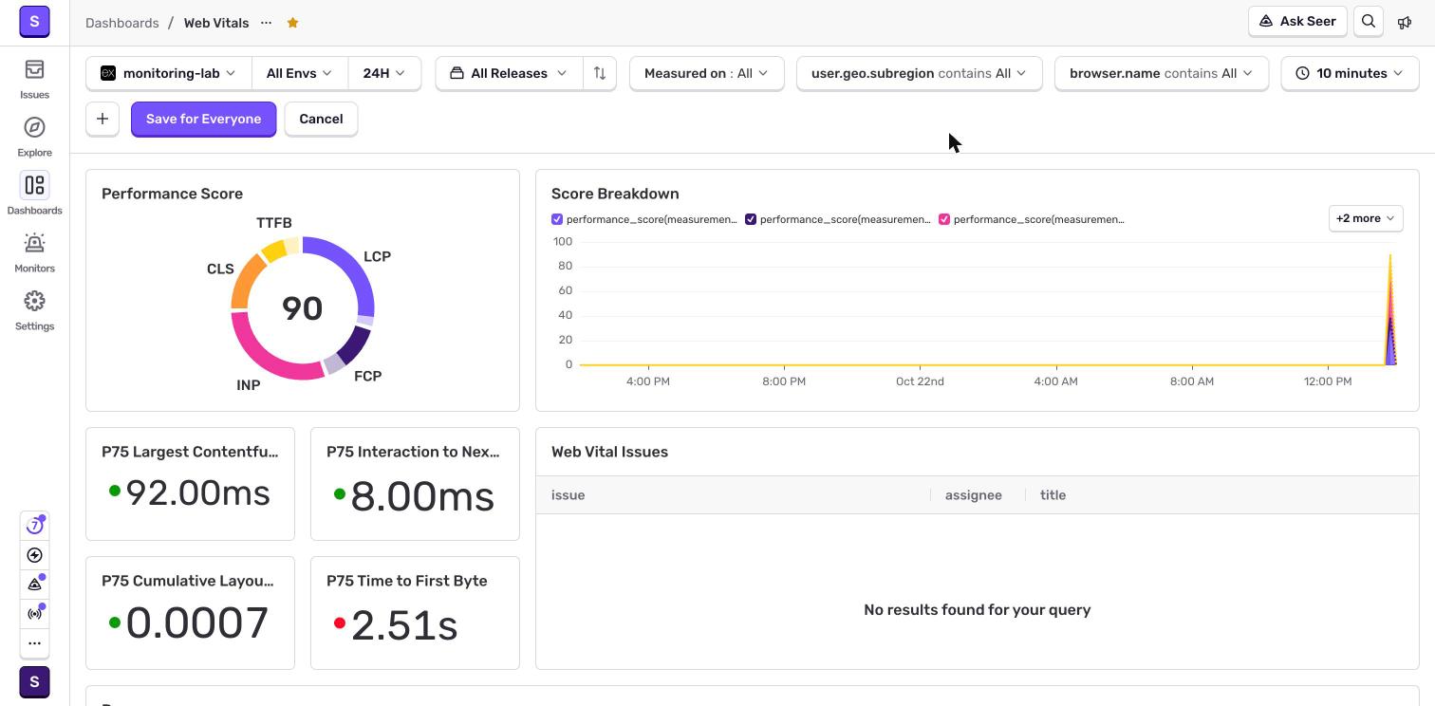Click the megaphone announcements icon
The image size is (1435, 706).
point(1405,22)
